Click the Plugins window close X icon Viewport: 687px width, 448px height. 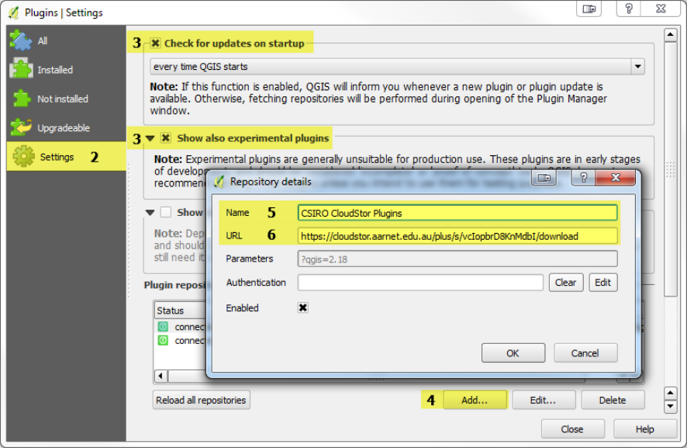click(x=661, y=9)
